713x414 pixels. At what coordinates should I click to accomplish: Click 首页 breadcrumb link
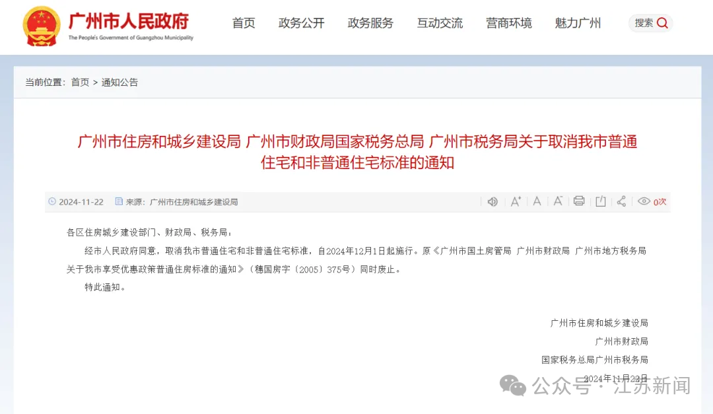coord(80,83)
